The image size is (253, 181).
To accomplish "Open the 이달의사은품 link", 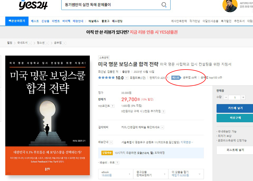I will [x=210, y=21].
